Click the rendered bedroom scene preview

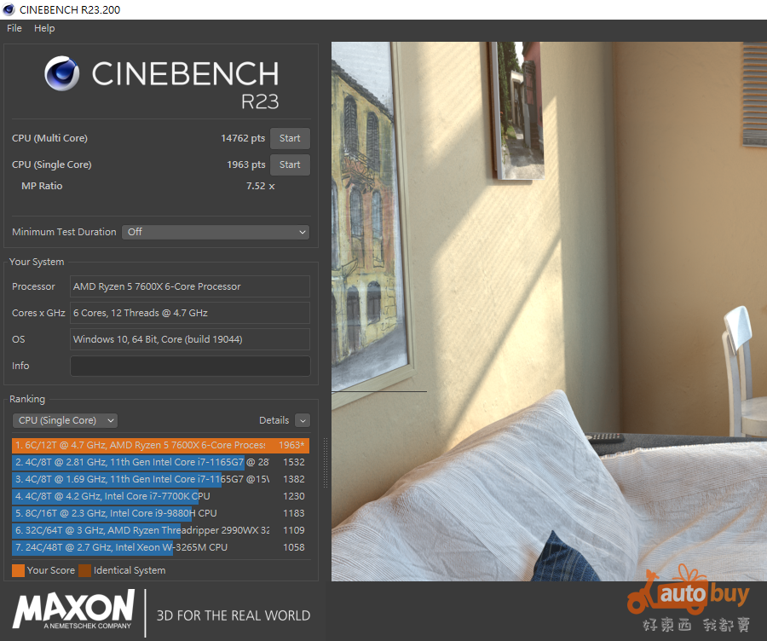(549, 311)
